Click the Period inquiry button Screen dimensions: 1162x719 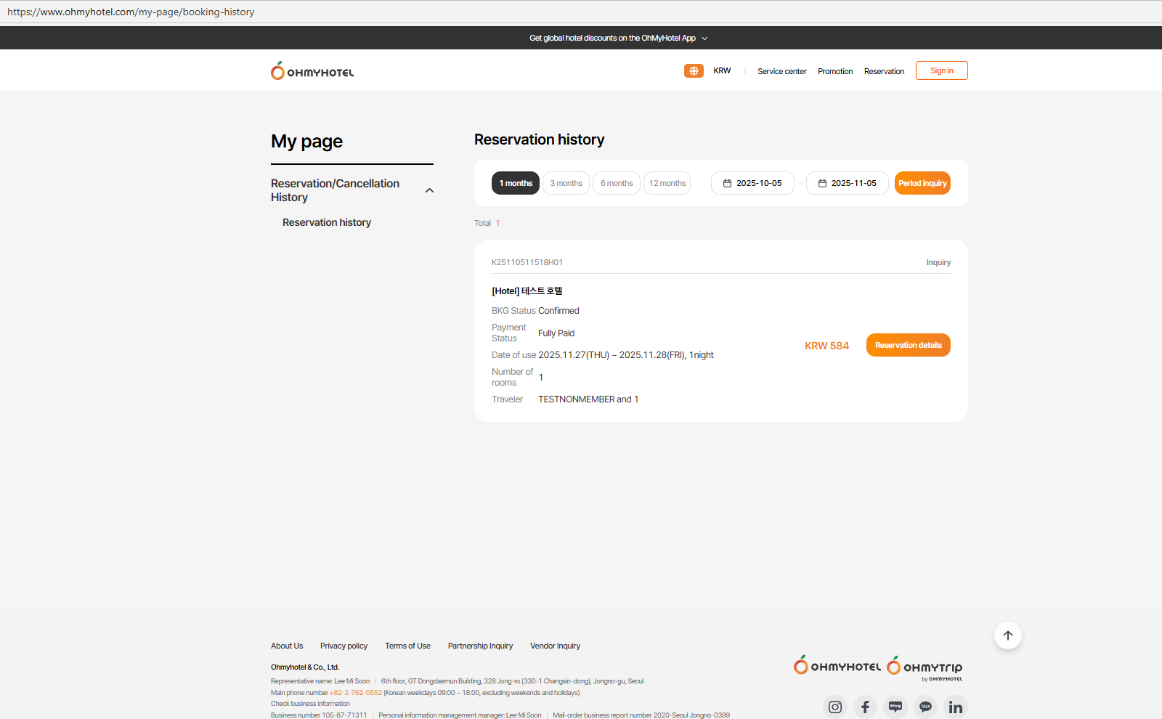(922, 183)
